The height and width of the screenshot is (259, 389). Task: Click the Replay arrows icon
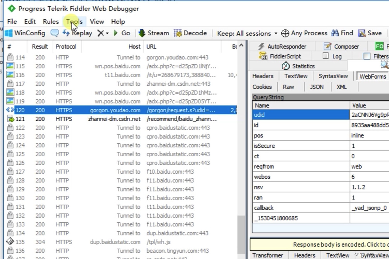[x=66, y=33]
